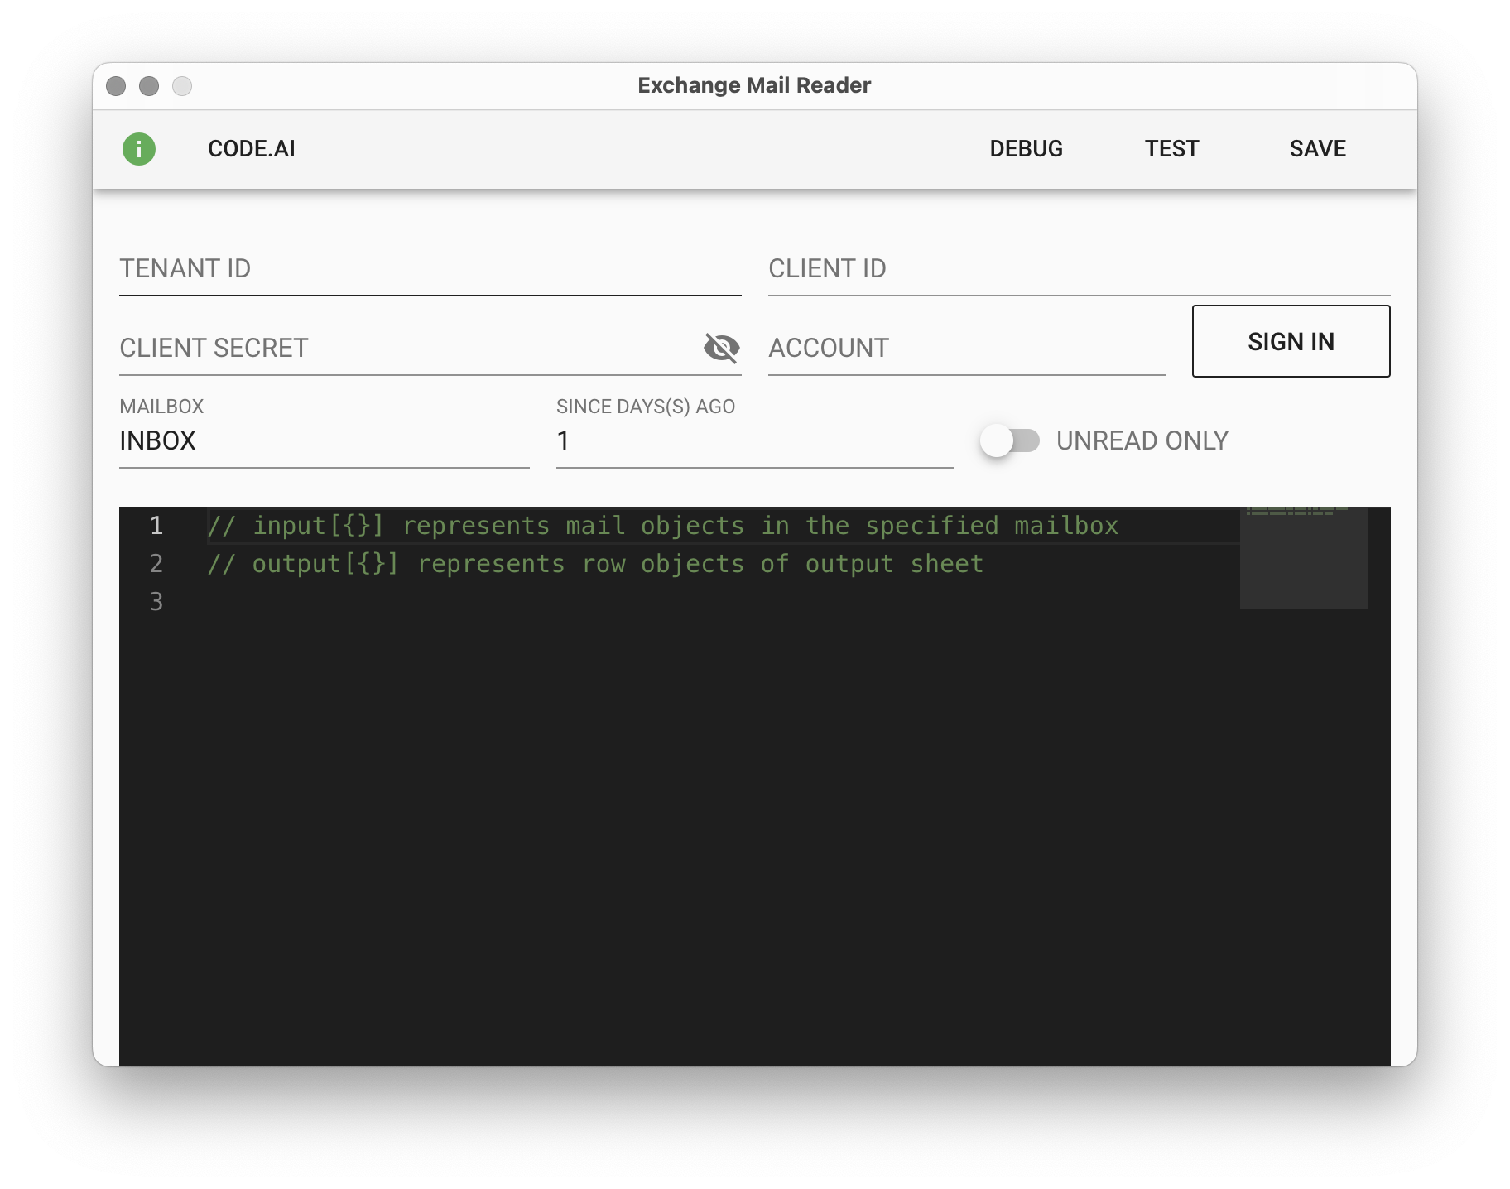Click the output comment on line 2
Image resolution: width=1510 pixels, height=1189 pixels.
point(594,564)
